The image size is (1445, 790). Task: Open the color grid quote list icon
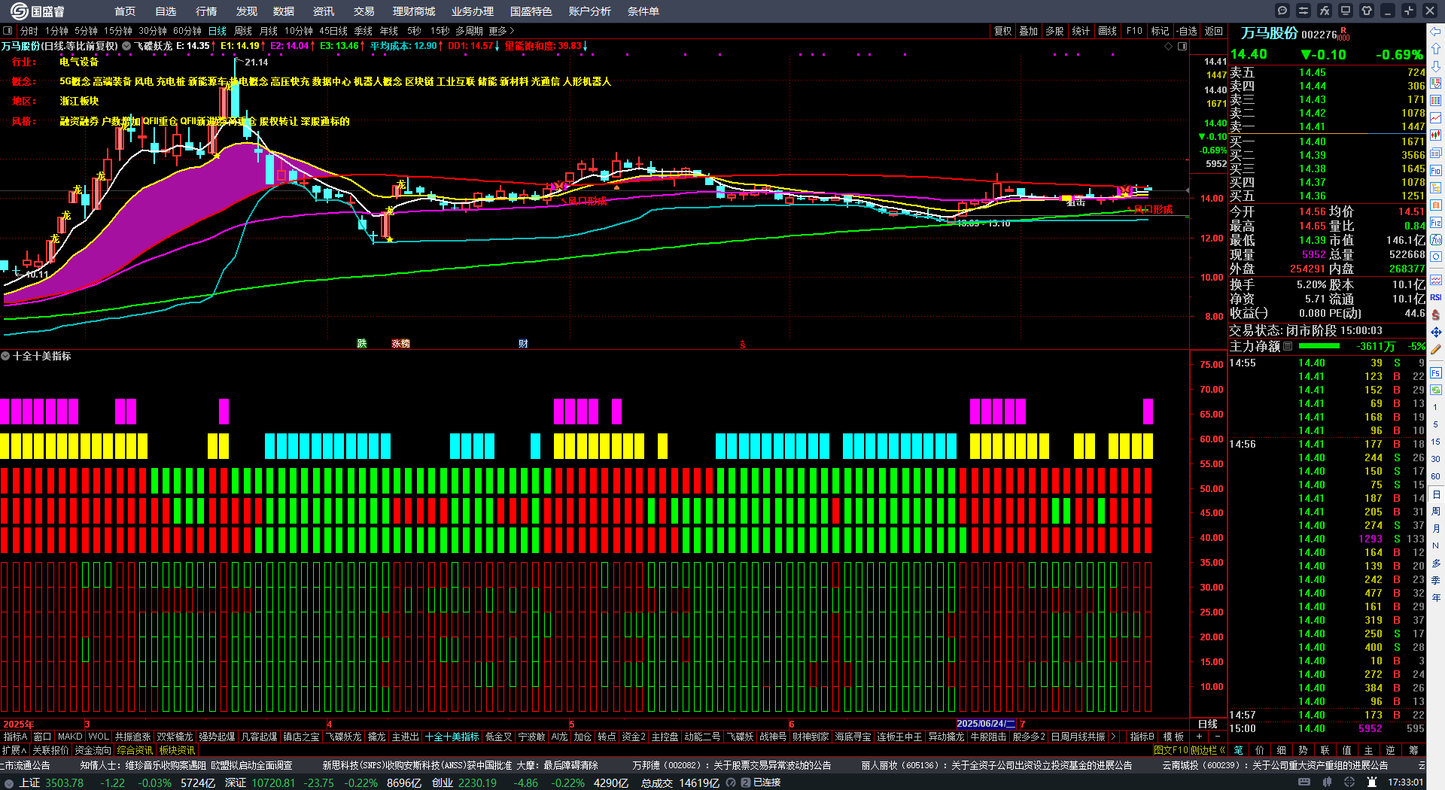click(1436, 101)
